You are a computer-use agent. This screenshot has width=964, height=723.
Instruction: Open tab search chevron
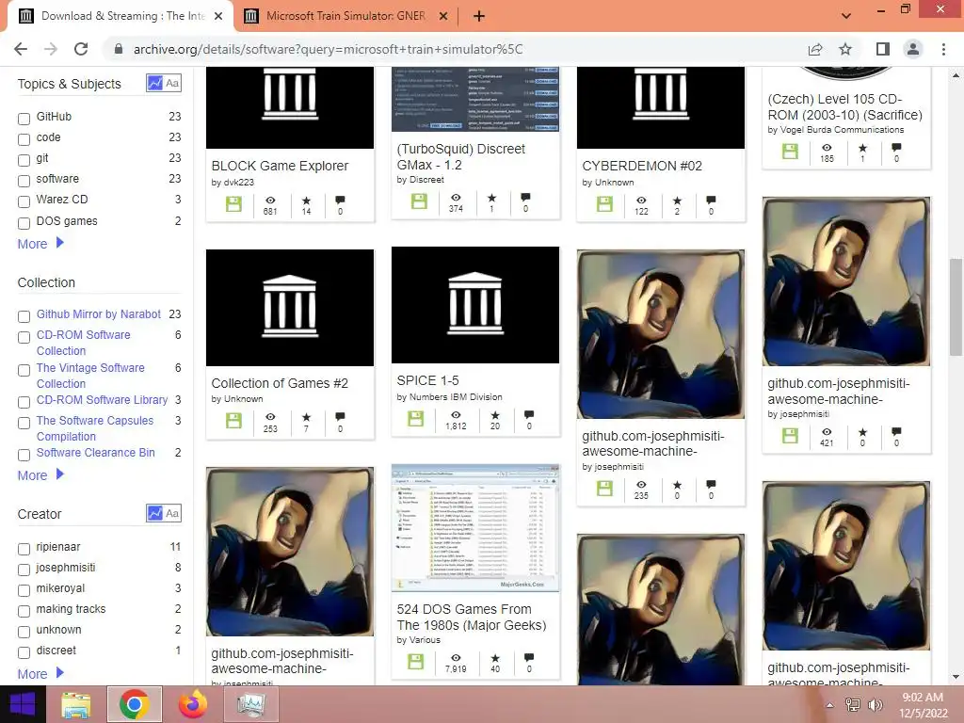[846, 16]
